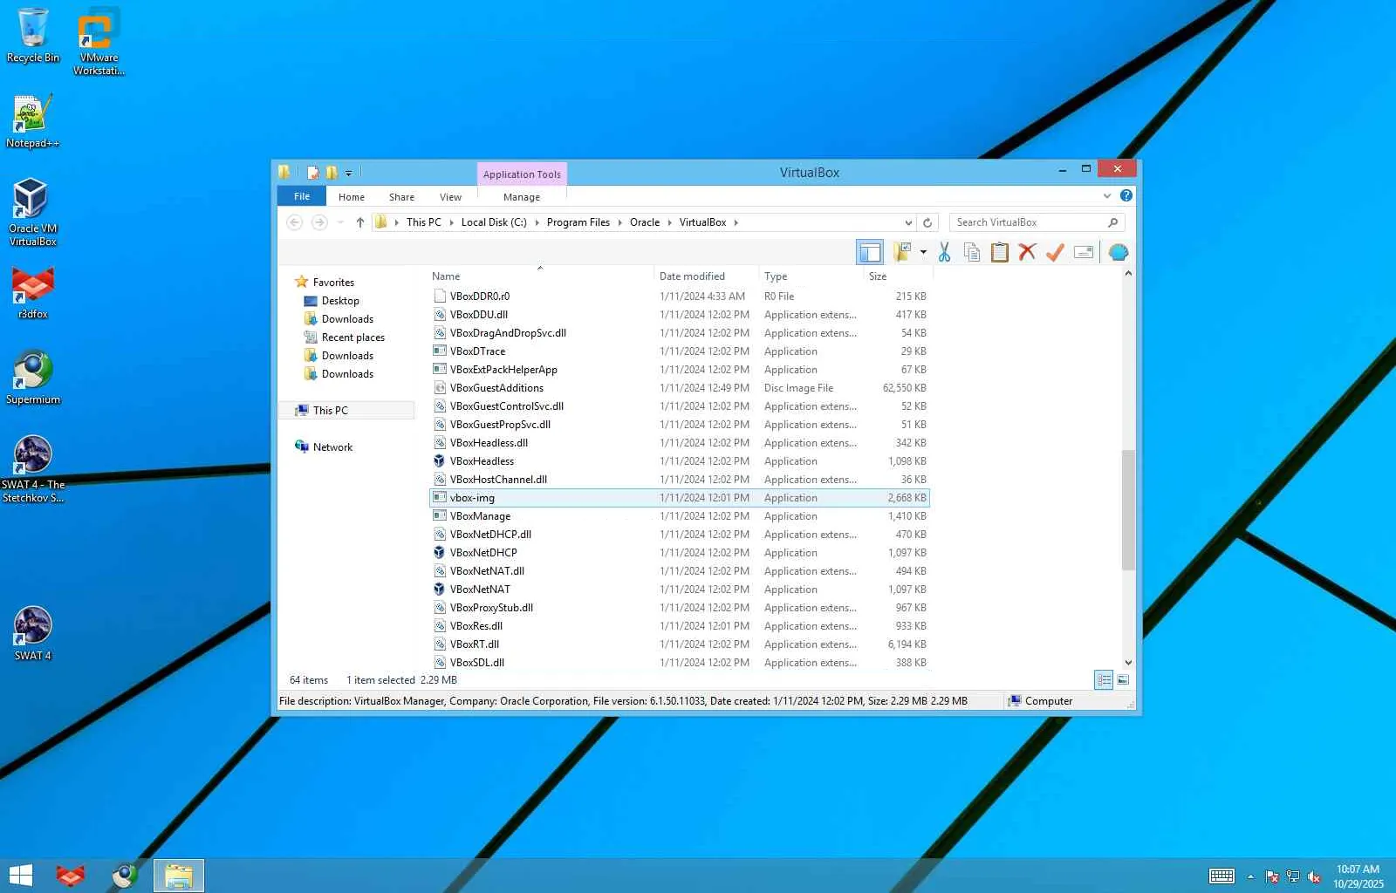The width and height of the screenshot is (1396, 893).
Task: Switch to the Share ribbon tab
Action: [x=401, y=197]
